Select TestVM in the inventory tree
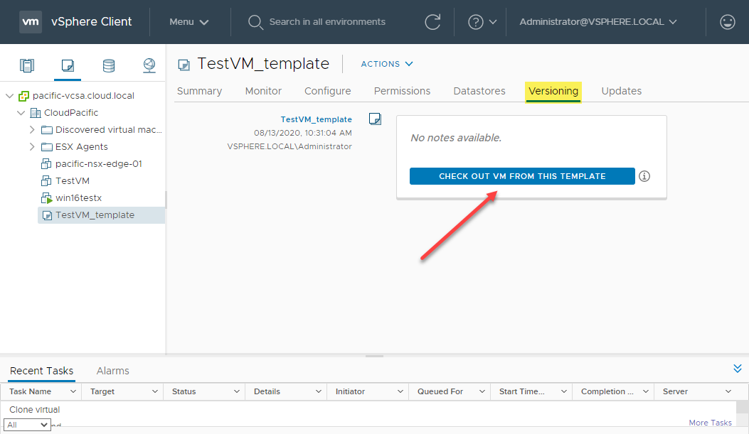This screenshot has height=434, width=749. [73, 180]
